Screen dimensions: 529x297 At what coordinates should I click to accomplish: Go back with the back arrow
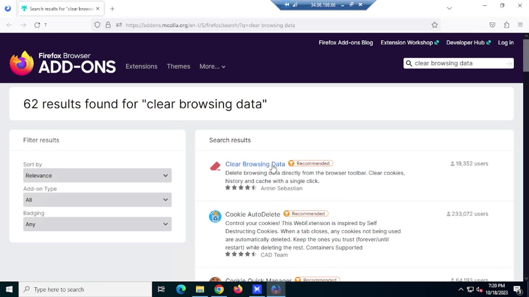click(9, 25)
